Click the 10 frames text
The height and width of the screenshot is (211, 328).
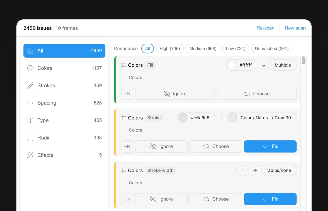[67, 28]
